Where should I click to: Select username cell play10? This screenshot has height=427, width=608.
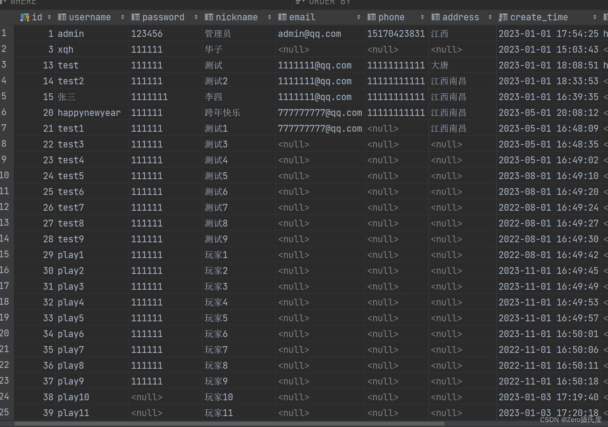click(91, 397)
